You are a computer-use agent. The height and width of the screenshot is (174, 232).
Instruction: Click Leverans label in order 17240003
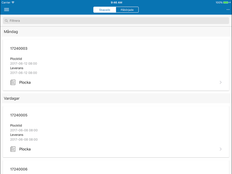pyautogui.click(x=17, y=68)
